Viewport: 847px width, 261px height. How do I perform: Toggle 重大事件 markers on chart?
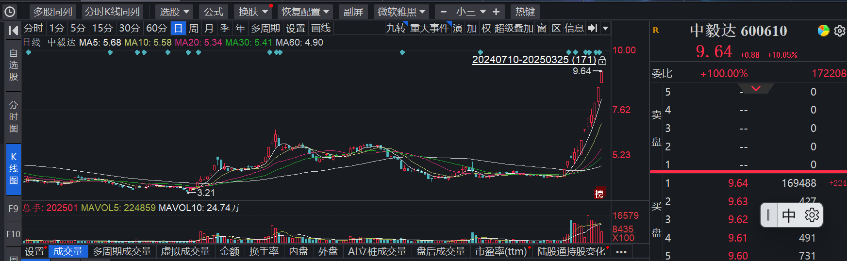pos(429,28)
